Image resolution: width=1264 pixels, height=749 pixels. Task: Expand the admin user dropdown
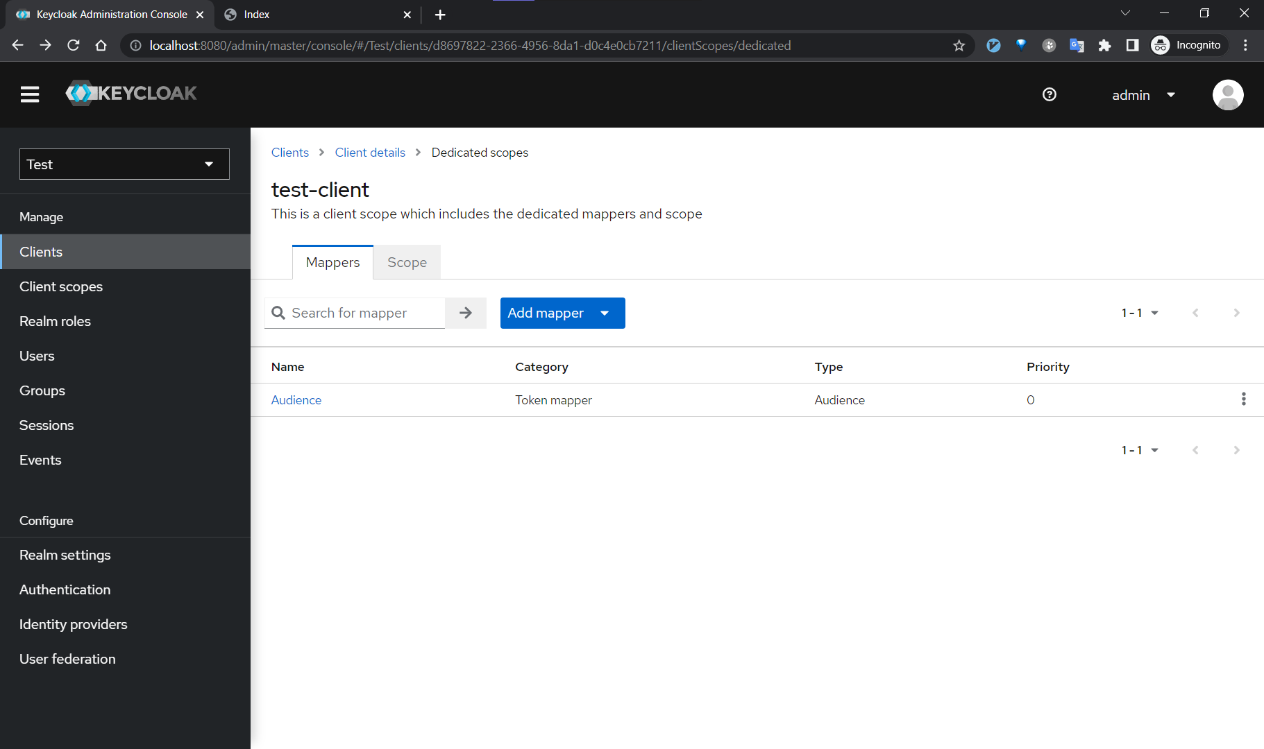tap(1143, 95)
